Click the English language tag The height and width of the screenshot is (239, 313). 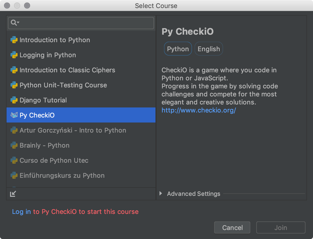point(209,49)
